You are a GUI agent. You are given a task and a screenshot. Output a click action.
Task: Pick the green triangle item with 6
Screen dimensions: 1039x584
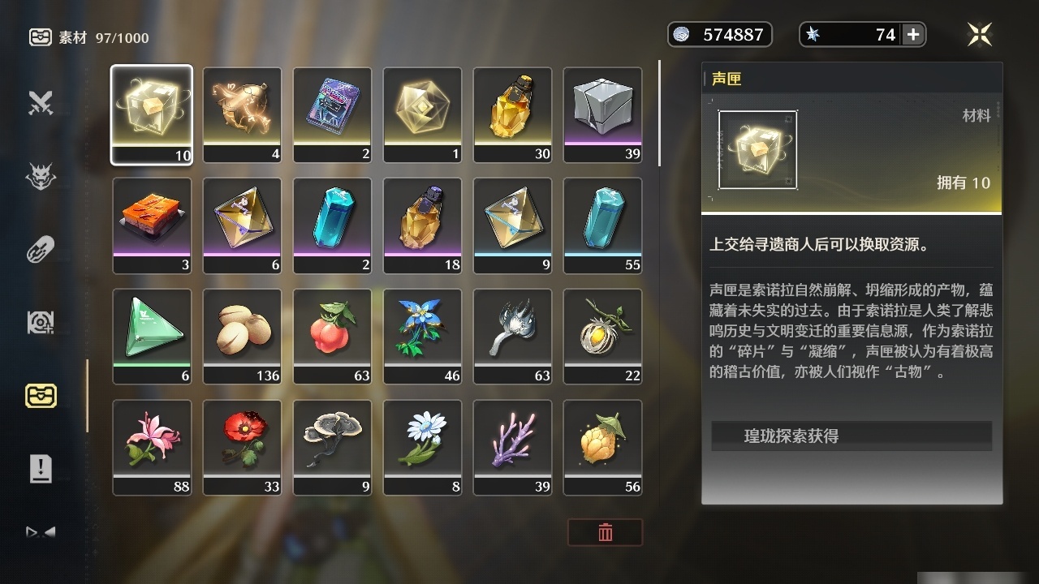(x=152, y=337)
